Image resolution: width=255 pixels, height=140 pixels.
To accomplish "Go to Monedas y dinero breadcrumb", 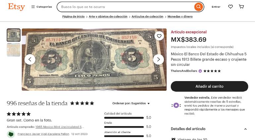I will tap(180, 17).
